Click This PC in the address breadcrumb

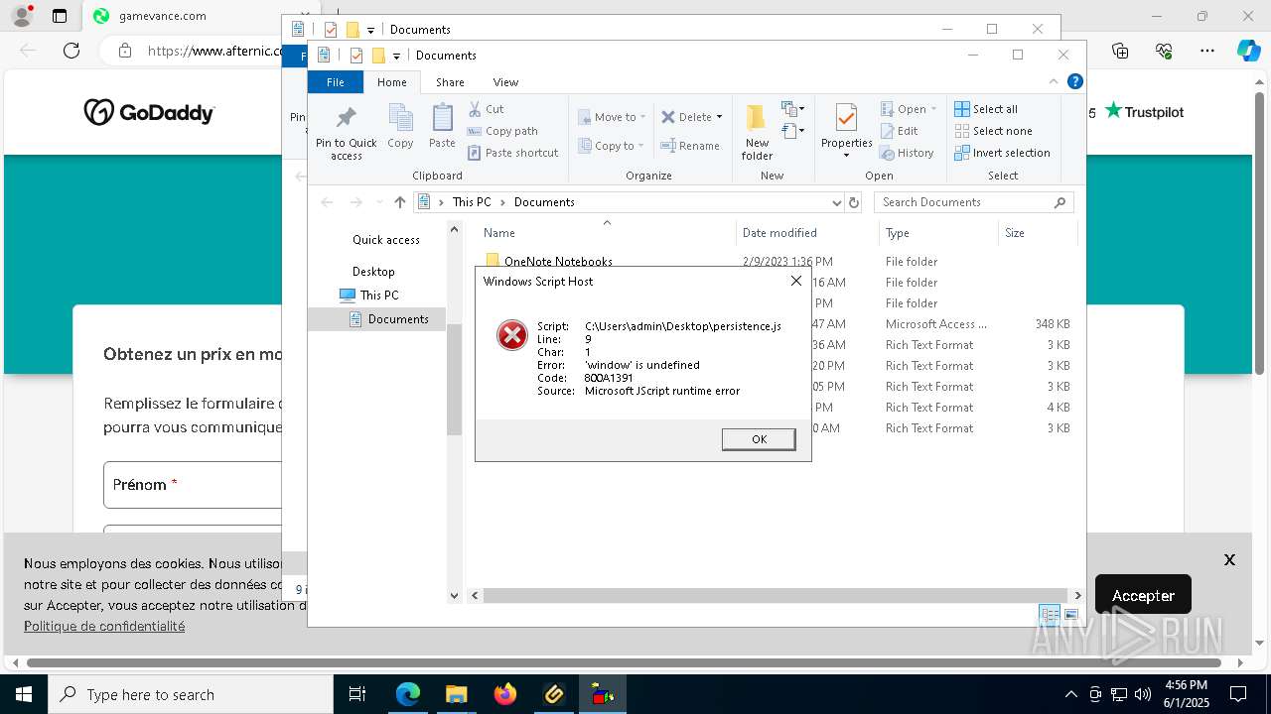click(x=472, y=202)
